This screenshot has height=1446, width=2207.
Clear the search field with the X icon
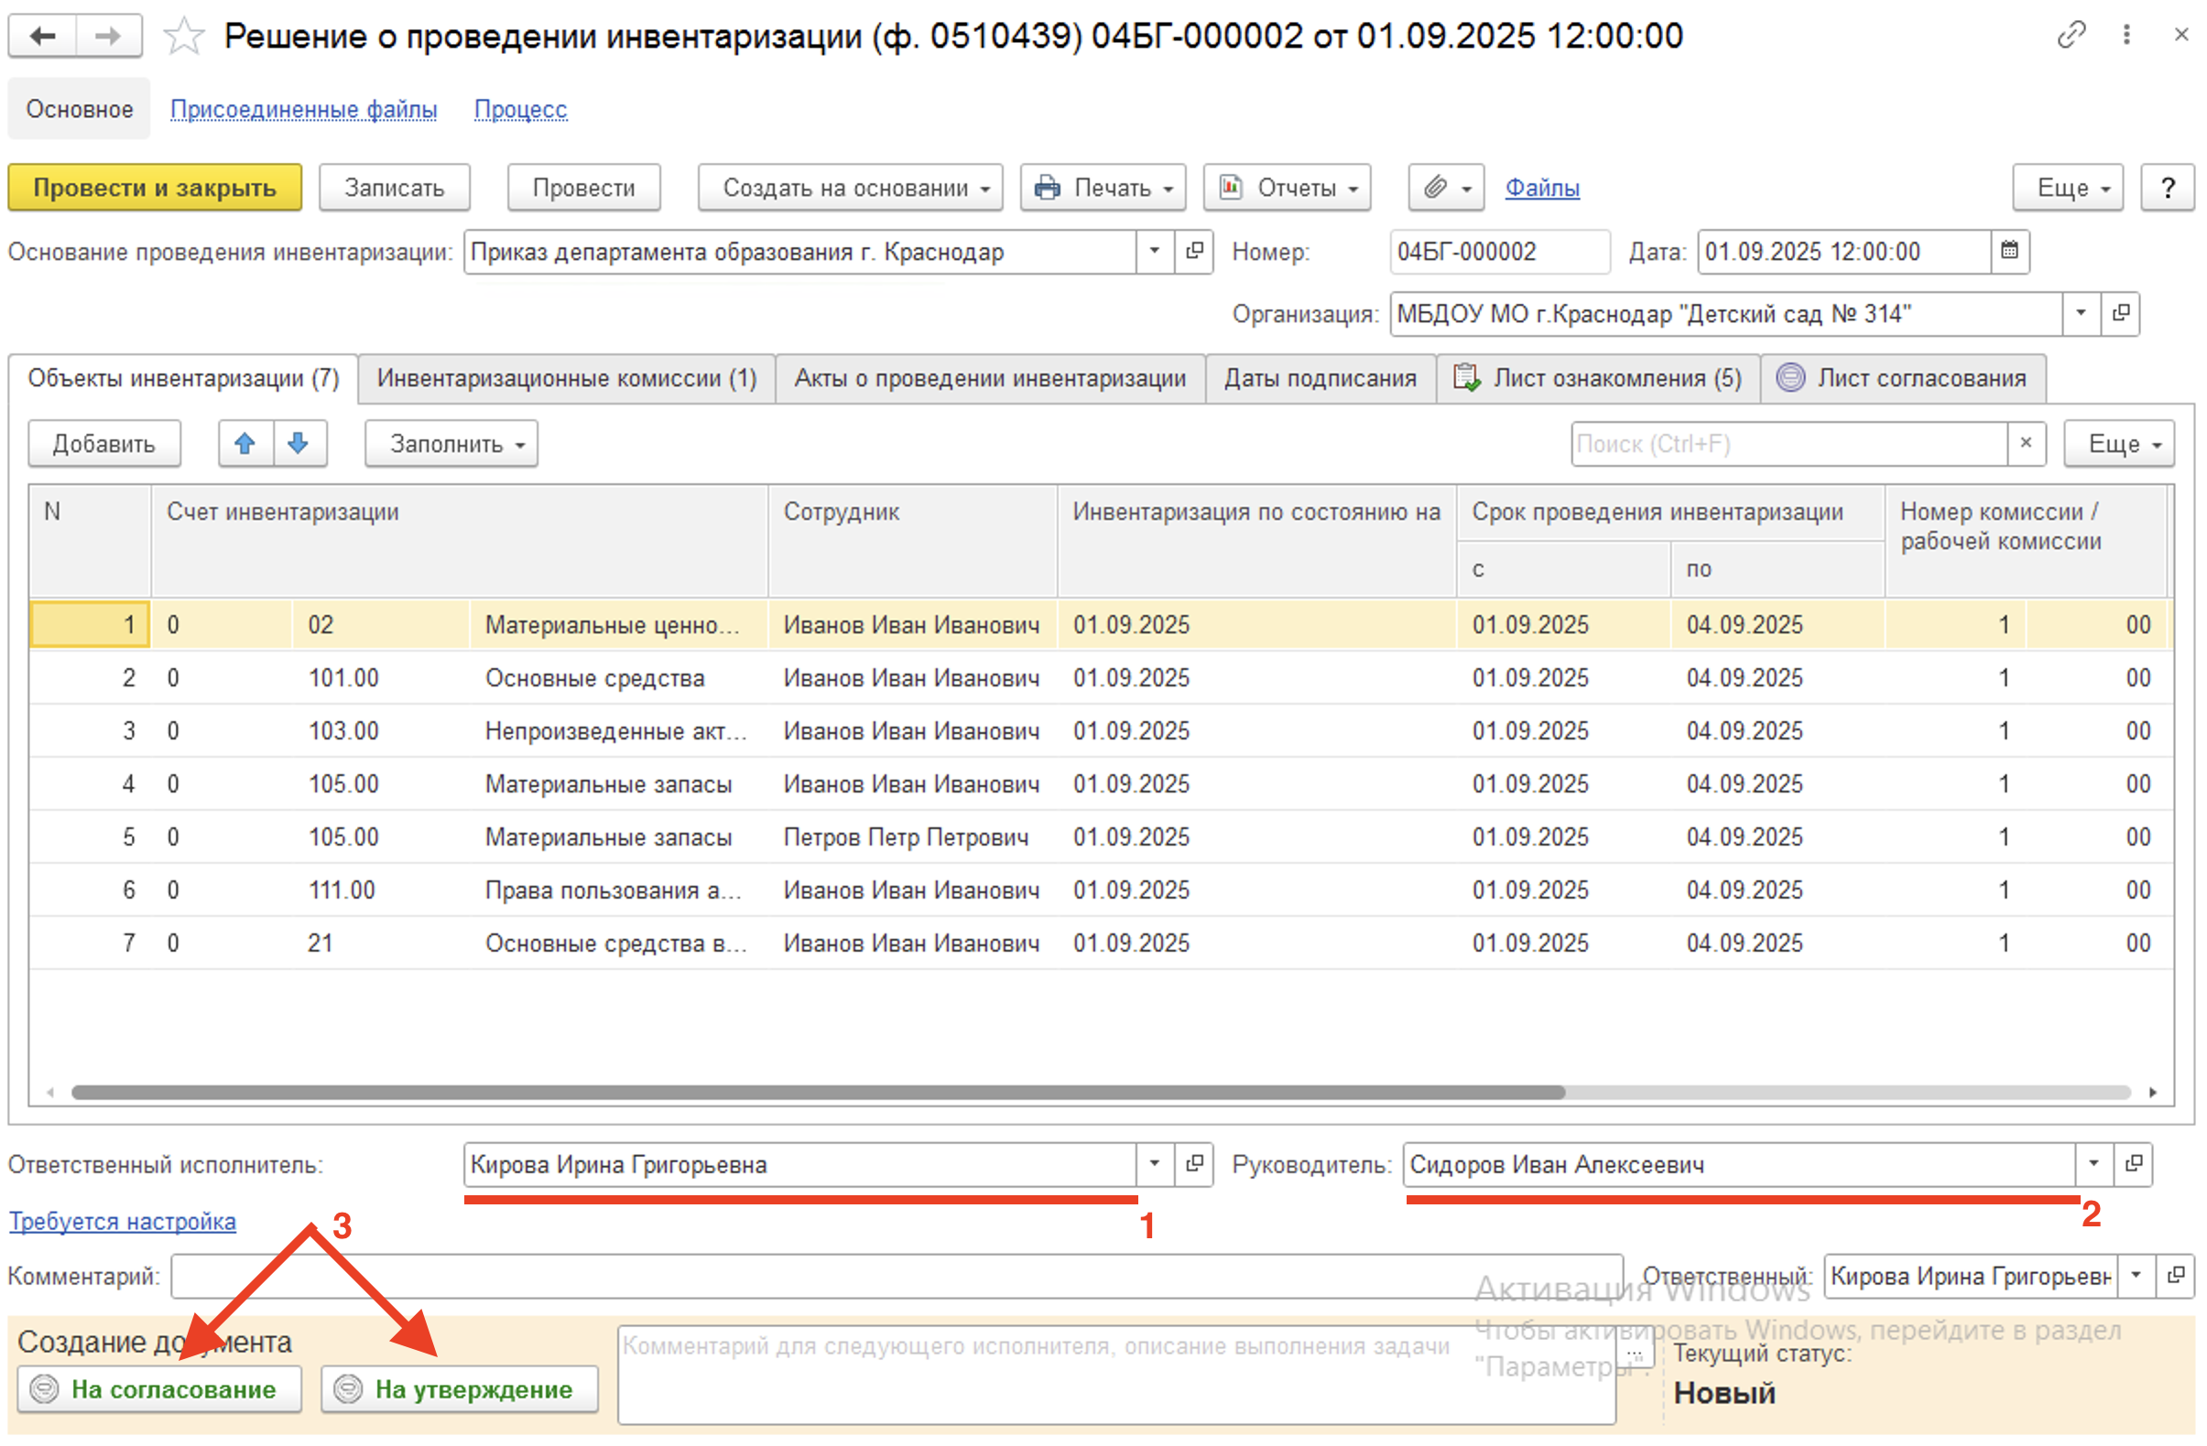pos(2026,444)
